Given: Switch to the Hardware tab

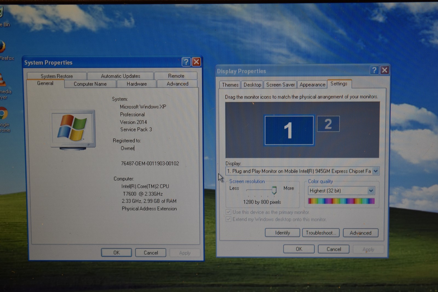Looking at the screenshot, I should 137,84.
